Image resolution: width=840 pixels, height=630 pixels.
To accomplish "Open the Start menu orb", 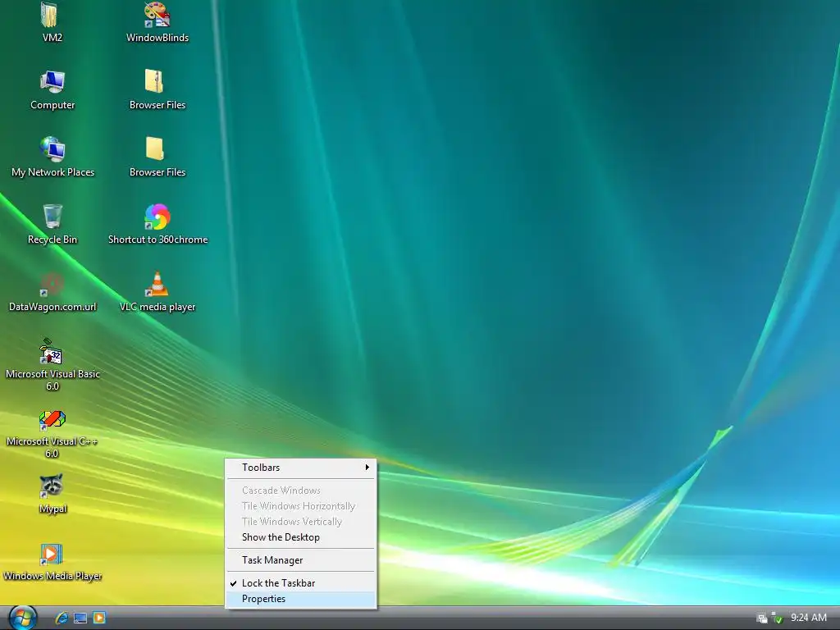I will (x=22, y=618).
